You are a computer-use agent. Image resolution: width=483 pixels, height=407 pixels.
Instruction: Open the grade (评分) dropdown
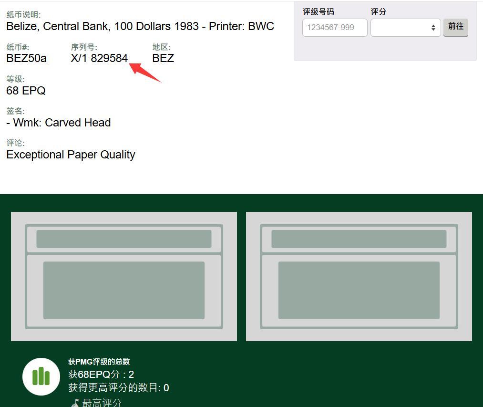pos(405,28)
